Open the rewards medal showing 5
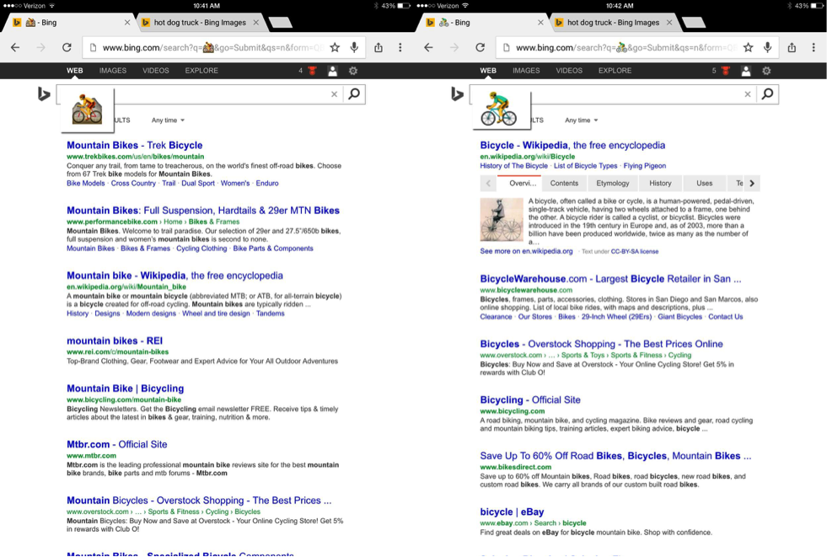827x557 pixels. coord(726,71)
